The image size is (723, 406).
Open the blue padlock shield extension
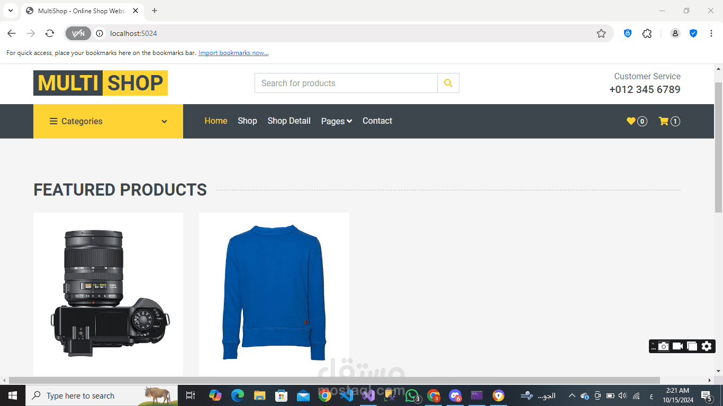point(628,33)
